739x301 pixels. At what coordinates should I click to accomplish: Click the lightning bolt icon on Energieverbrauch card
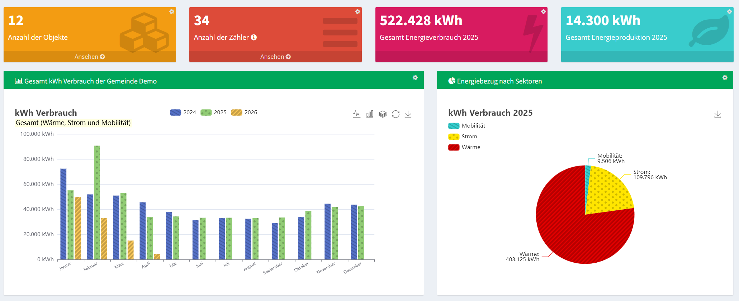pyautogui.click(x=533, y=33)
